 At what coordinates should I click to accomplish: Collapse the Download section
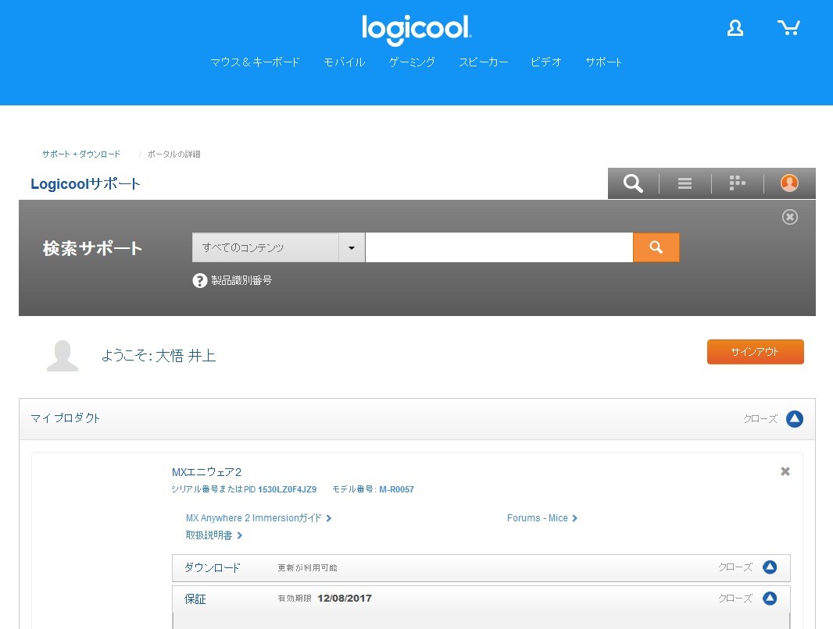coord(769,567)
